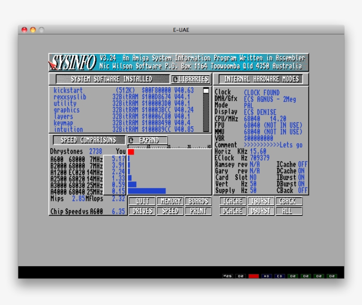Image resolution: width=362 pixels, height=305 pixels.
Task: Click the DCache ON status text
Action: tap(290, 171)
